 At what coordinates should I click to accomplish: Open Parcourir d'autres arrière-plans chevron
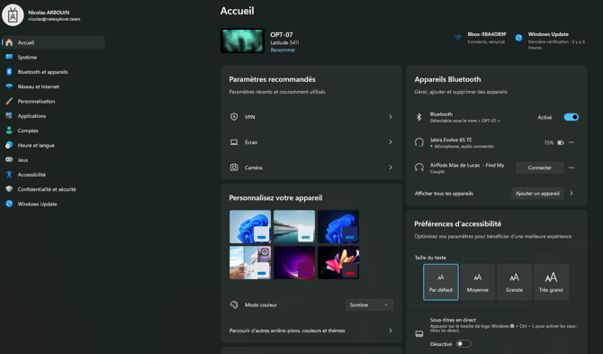click(391, 331)
